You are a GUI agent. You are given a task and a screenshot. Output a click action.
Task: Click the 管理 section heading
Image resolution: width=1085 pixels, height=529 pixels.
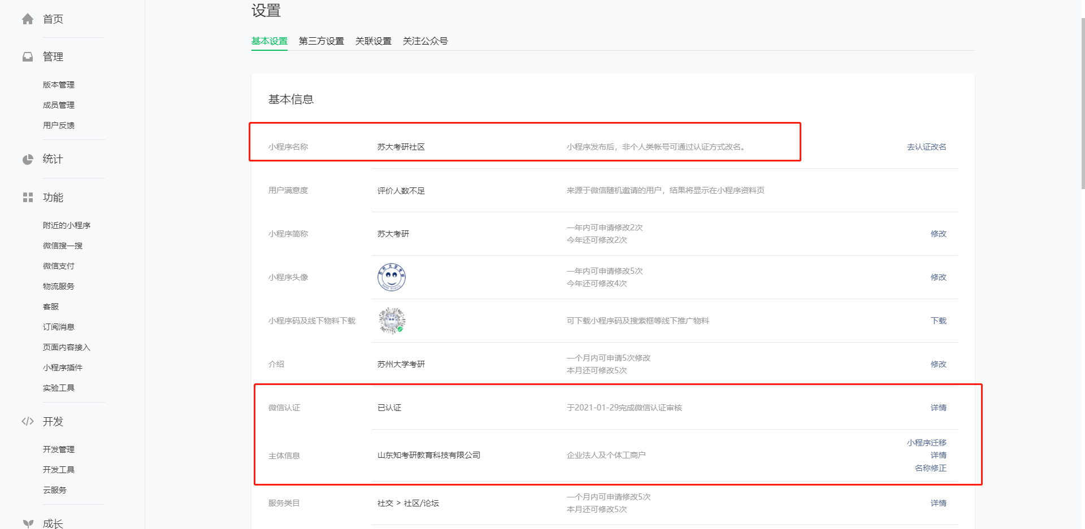(x=53, y=57)
